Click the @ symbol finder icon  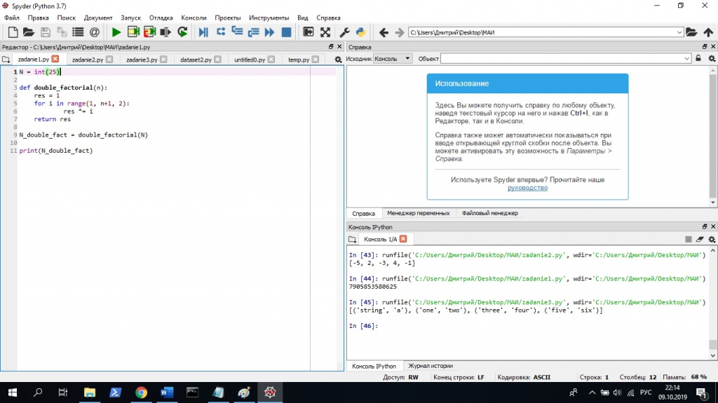pos(95,32)
